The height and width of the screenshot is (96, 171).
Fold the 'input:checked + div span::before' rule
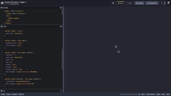(3, 79)
